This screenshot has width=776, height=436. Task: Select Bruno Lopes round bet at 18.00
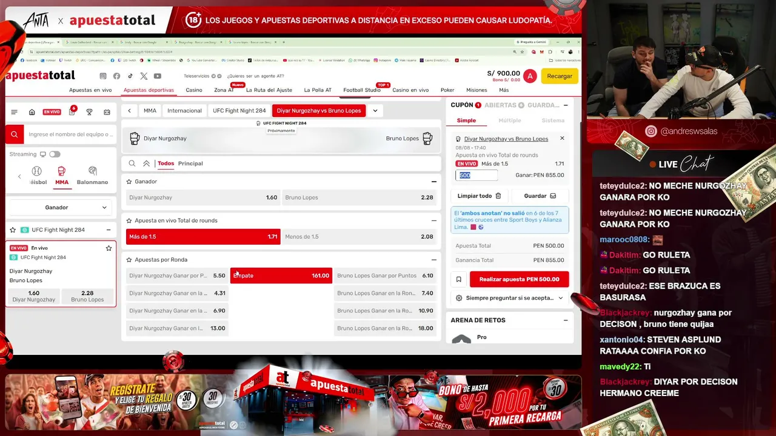coord(385,328)
